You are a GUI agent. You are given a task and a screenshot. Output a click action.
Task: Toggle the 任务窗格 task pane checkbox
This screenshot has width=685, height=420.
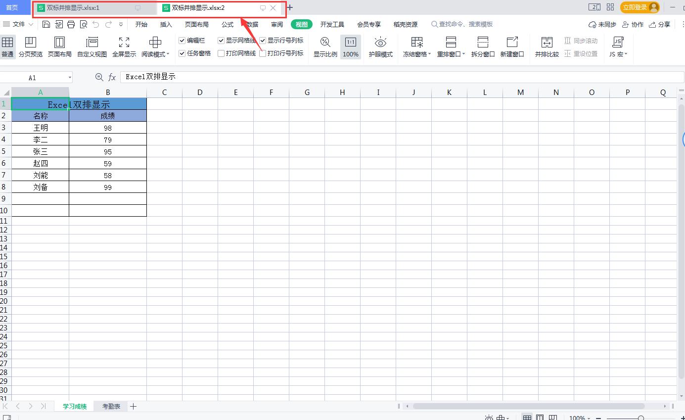tap(182, 53)
